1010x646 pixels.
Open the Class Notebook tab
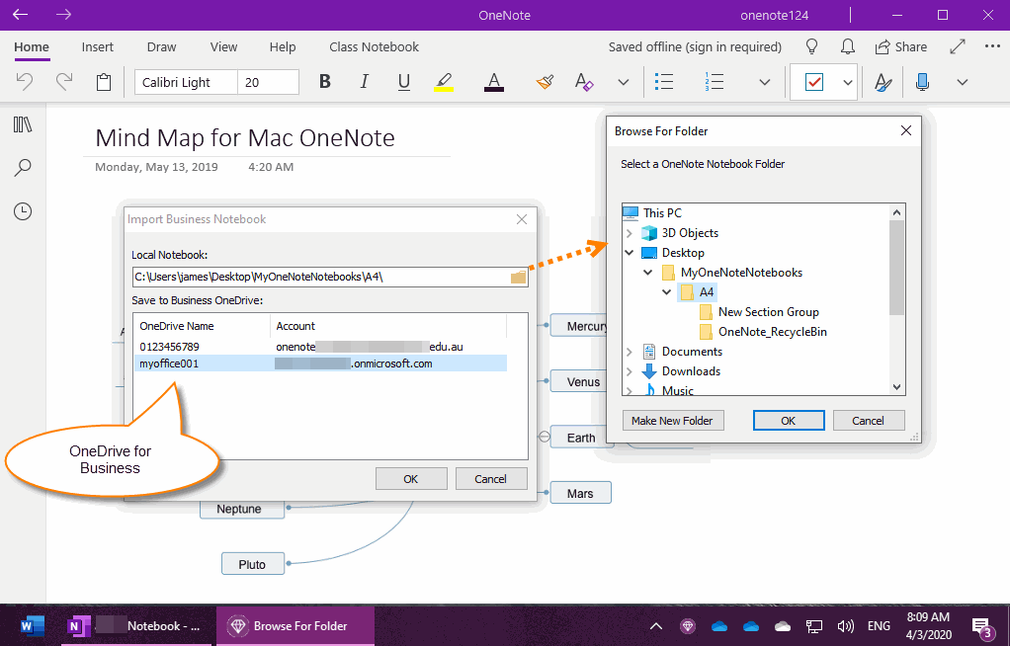click(374, 47)
